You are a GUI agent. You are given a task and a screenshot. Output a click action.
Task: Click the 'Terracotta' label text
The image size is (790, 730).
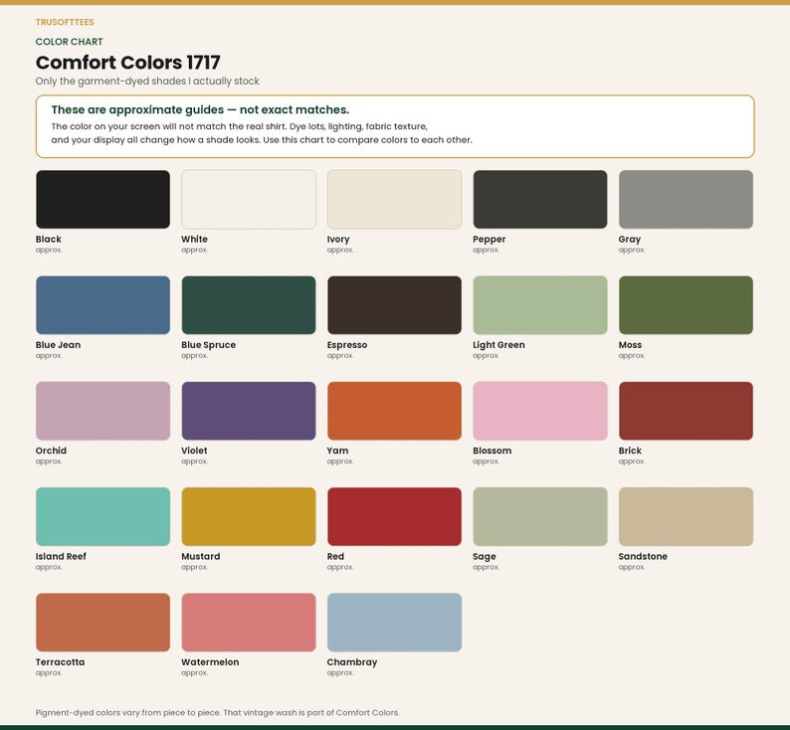point(60,662)
